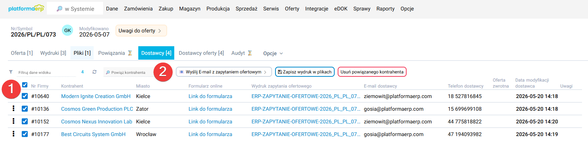
Task: Click Usuń powiązanego kontrahenta button
Action: [x=372, y=72]
